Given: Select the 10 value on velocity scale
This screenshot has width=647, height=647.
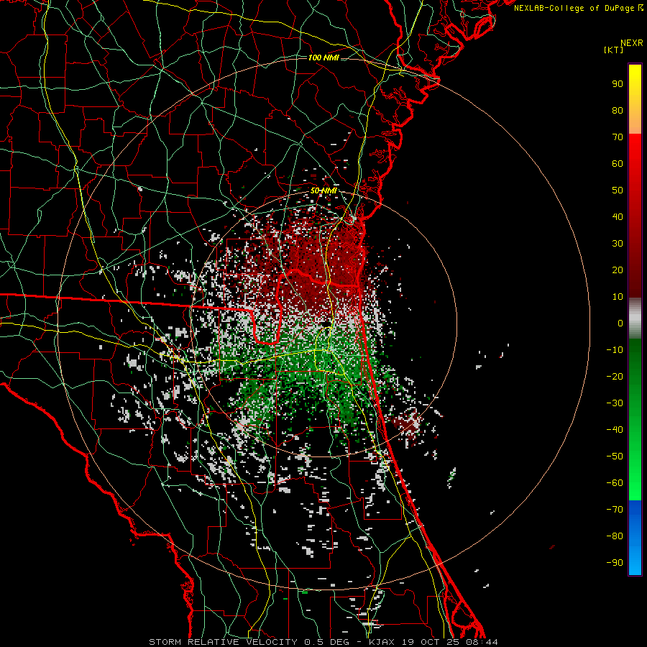Looking at the screenshot, I should point(618,297).
